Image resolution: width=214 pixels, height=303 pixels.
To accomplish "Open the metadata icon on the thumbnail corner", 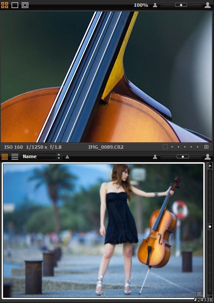I will click(x=199, y=294).
